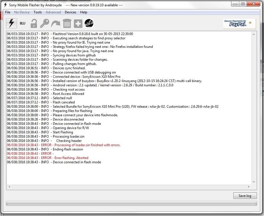Click the Save log button
Viewport: 264px width, 216px height.
pos(245,195)
